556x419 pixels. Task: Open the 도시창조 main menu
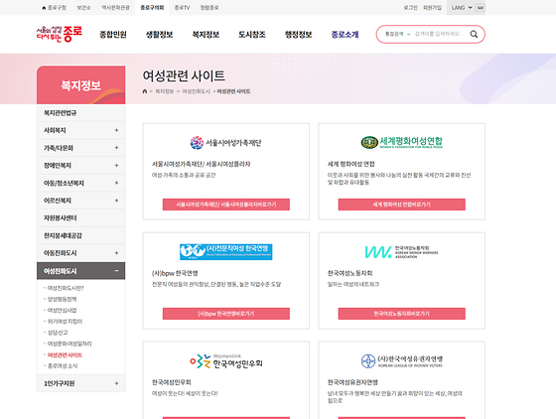252,35
